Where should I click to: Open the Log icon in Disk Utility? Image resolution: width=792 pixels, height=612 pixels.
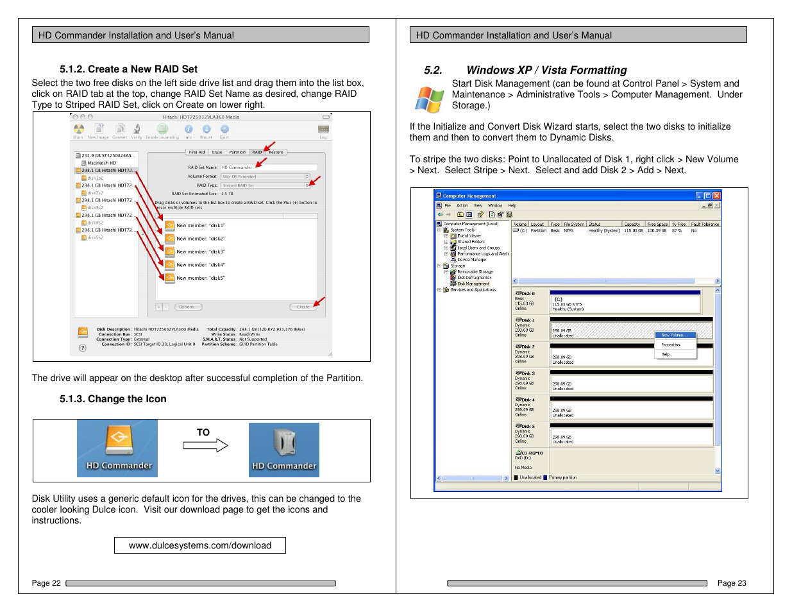coord(323,129)
